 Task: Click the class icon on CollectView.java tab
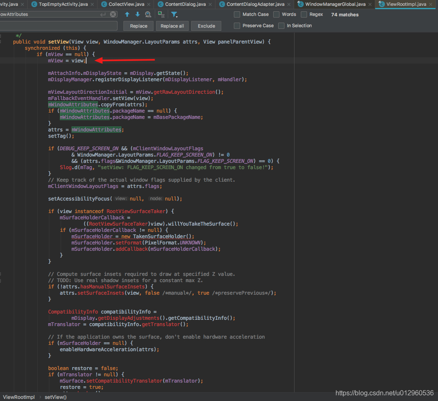[104, 4]
